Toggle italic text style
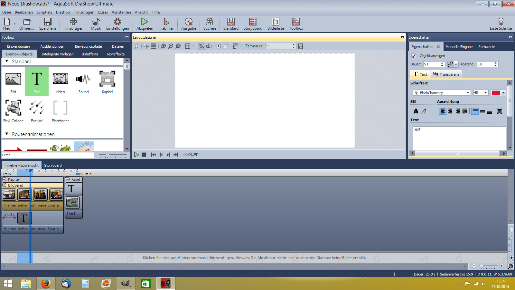 [424, 111]
